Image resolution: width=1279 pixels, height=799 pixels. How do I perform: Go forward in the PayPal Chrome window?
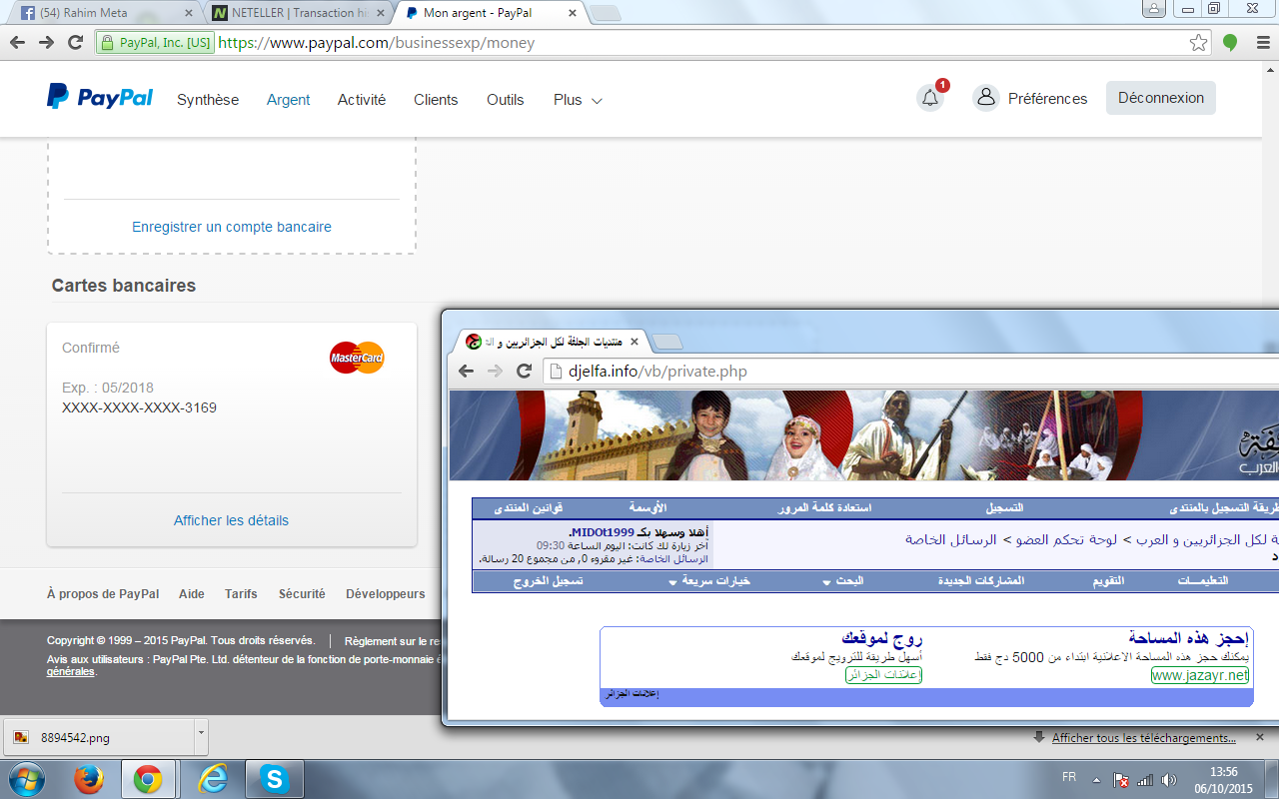[x=46, y=43]
